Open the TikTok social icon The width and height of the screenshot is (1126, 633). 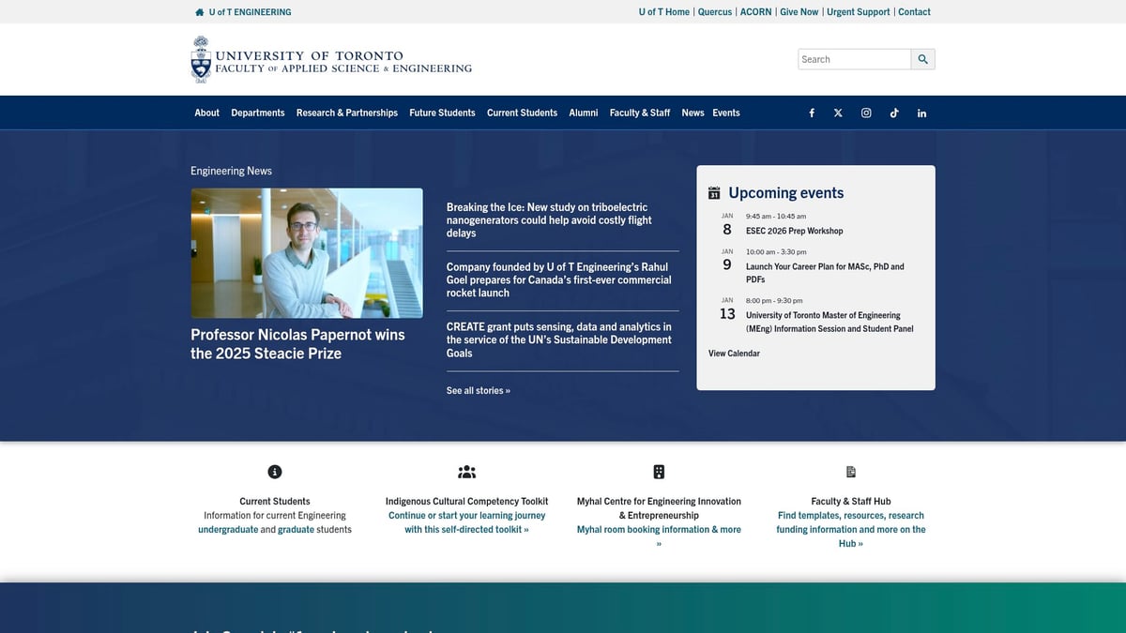tap(894, 113)
